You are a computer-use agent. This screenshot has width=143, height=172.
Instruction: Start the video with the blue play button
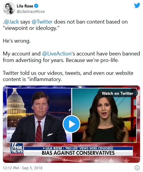pos(71,124)
